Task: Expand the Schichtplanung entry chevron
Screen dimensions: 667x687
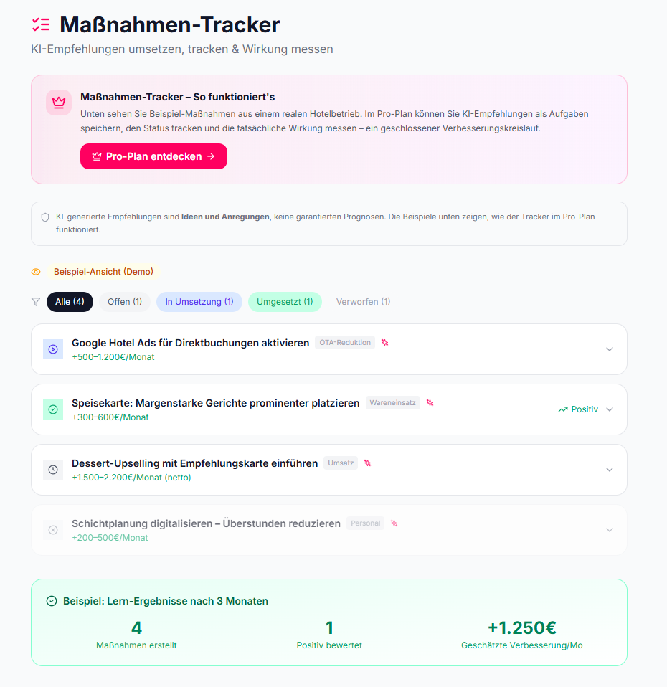Action: point(610,530)
